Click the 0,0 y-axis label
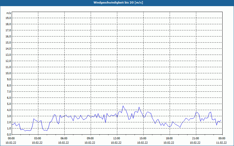The width and height of the screenshot is (234, 146). pyautogui.click(x=9, y=135)
